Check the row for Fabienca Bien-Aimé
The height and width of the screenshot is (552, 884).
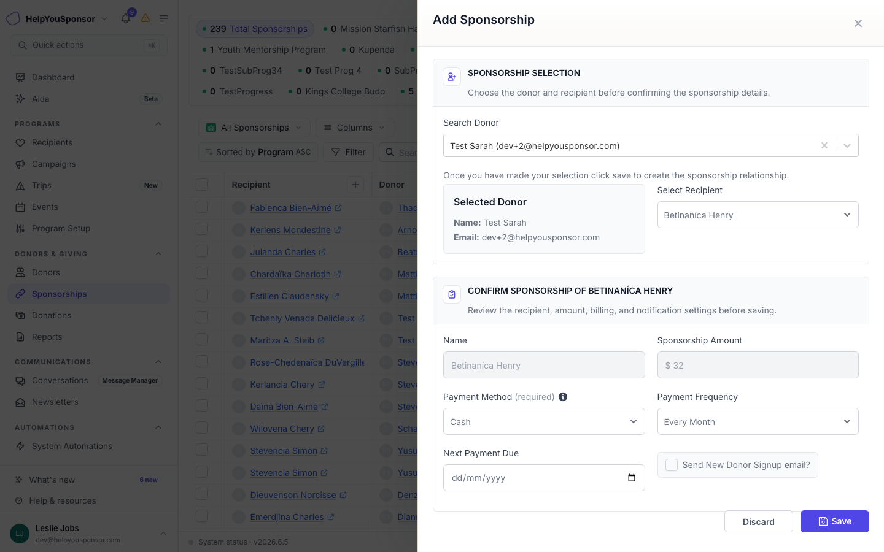[202, 207]
